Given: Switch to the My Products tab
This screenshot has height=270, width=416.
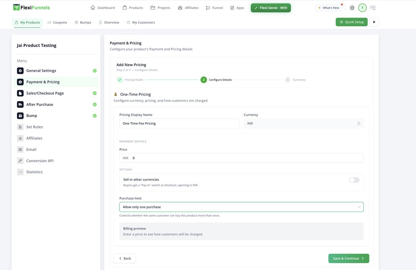Looking at the screenshot, I should [x=27, y=22].
